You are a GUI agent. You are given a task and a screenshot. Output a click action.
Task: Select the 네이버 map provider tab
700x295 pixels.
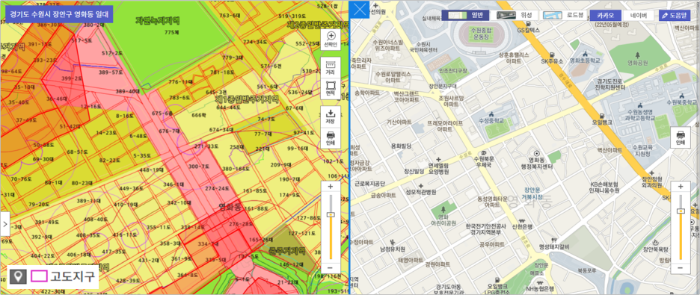[639, 15]
